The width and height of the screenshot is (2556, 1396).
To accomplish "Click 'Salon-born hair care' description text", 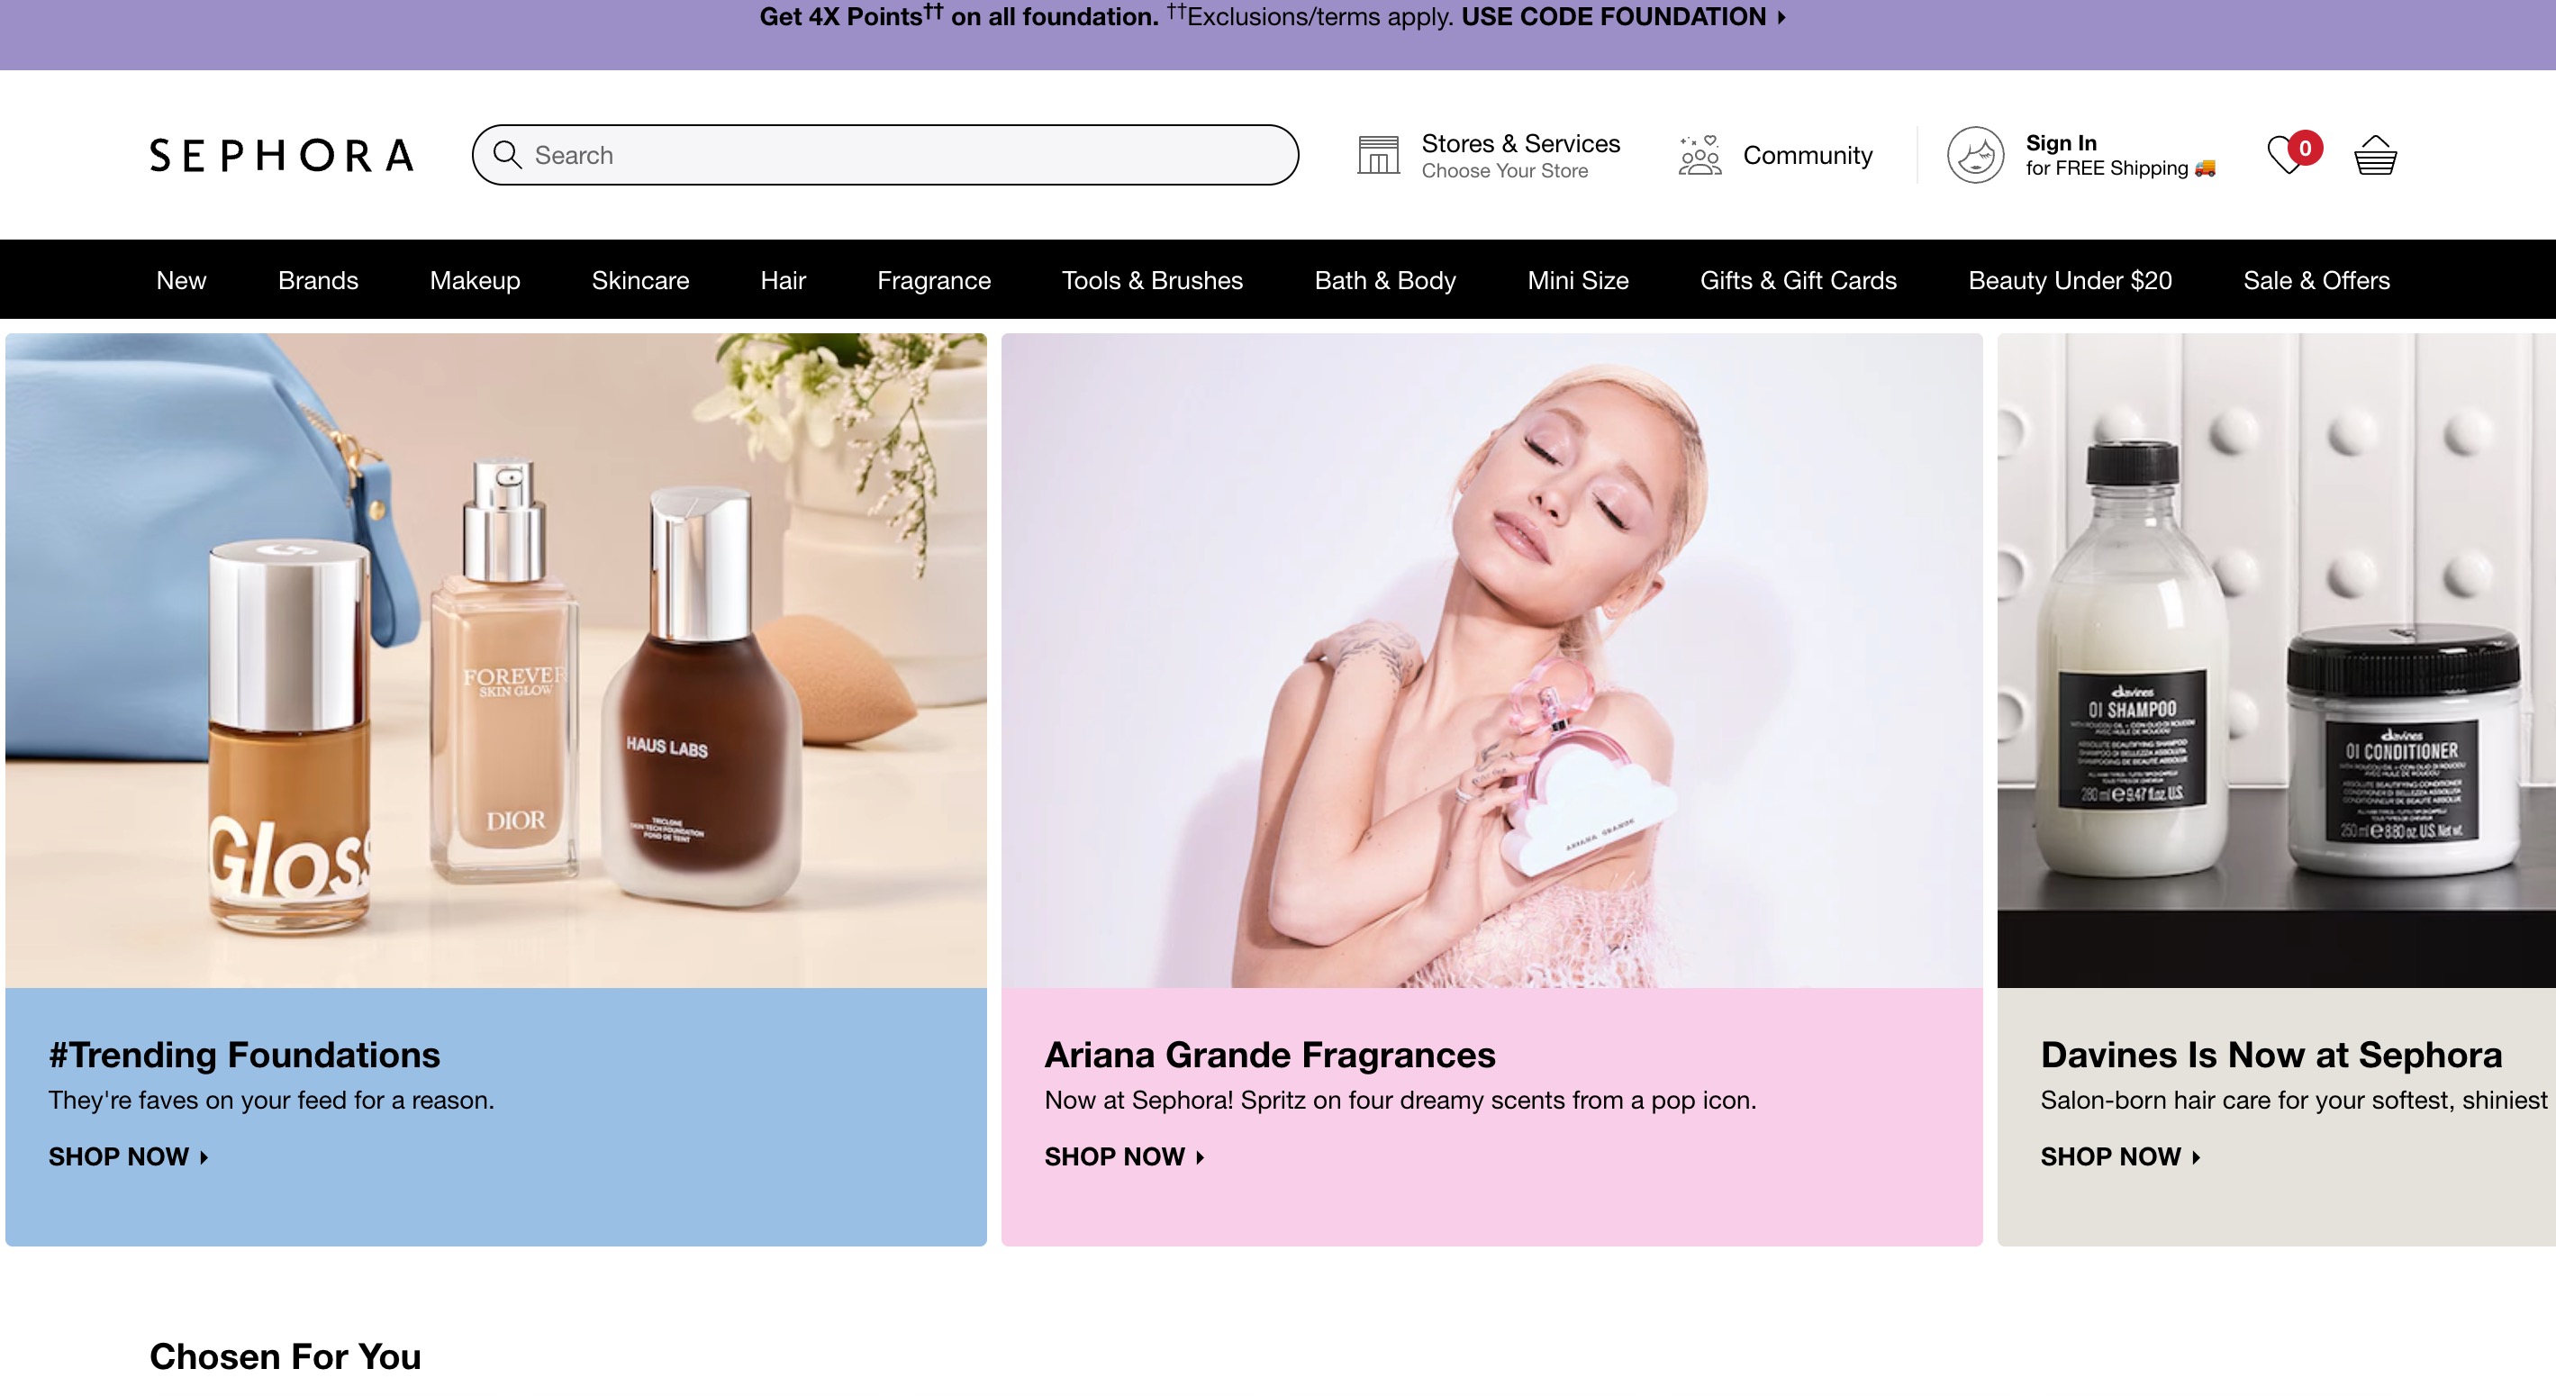I will [x=2293, y=1100].
